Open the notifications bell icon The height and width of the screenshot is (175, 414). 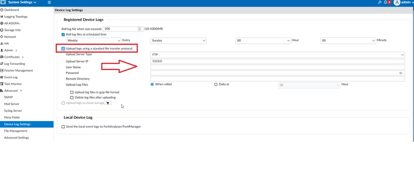385,2
